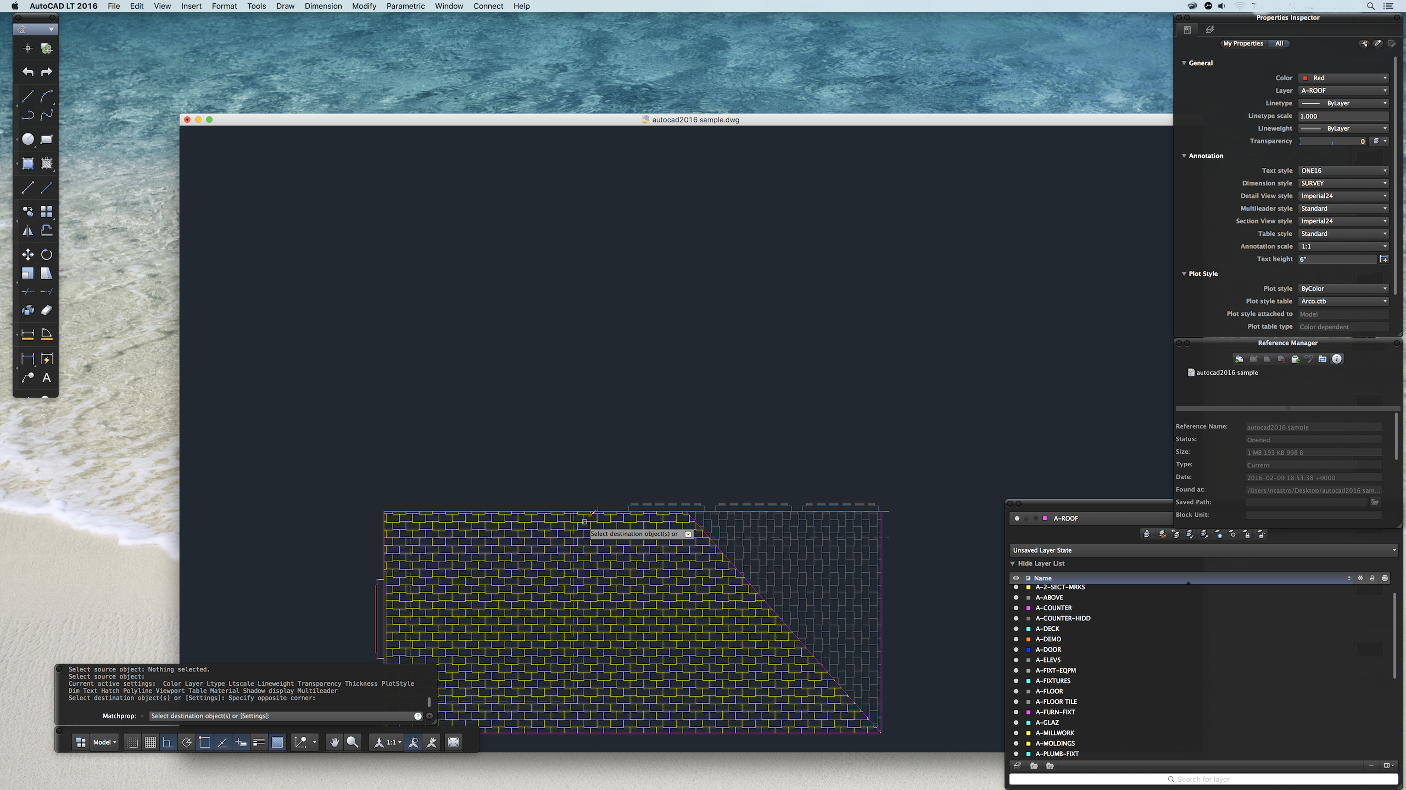Open the Layer dropdown showing A-ROOF
The image size is (1406, 790).
[1343, 91]
